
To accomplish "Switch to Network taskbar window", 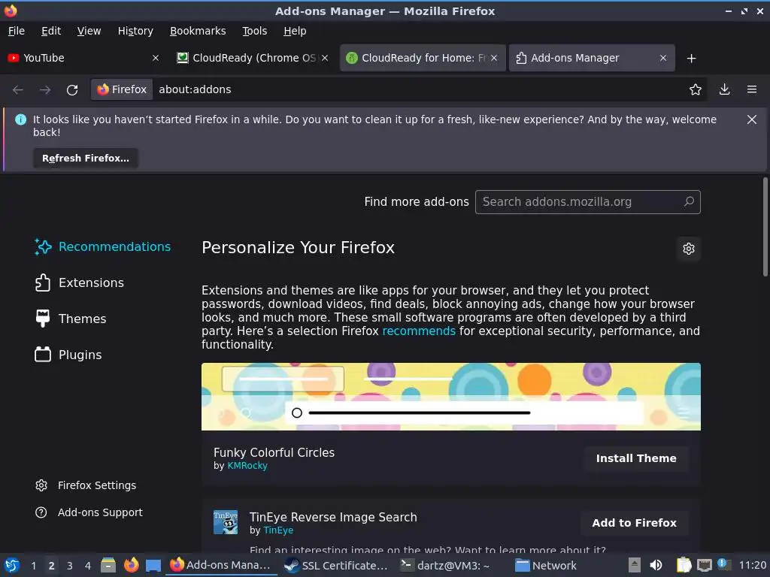I will pos(546,566).
